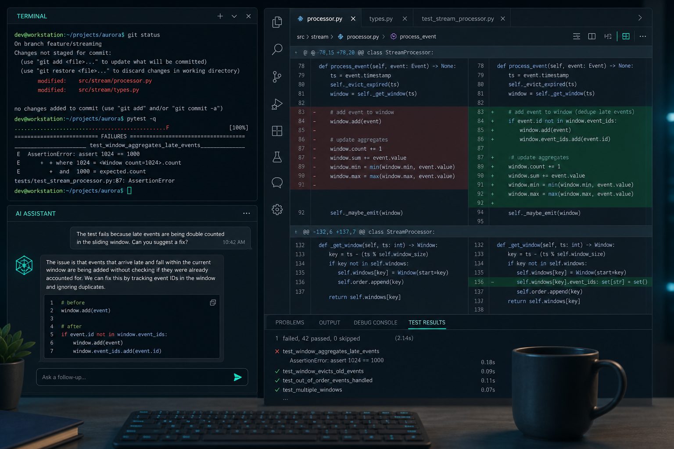Click the failed test X icon
The height and width of the screenshot is (449, 674).
(x=277, y=351)
